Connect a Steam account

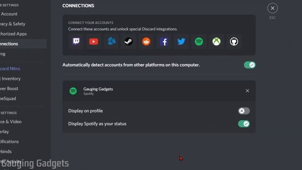click(129, 42)
